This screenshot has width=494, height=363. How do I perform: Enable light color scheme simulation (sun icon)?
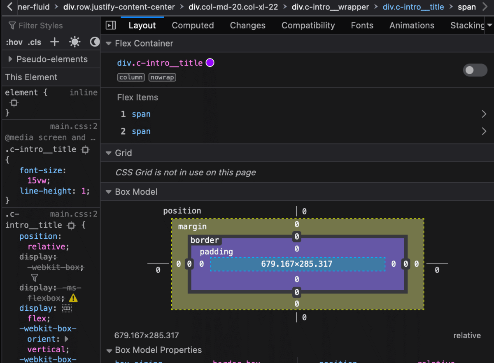[74, 41]
